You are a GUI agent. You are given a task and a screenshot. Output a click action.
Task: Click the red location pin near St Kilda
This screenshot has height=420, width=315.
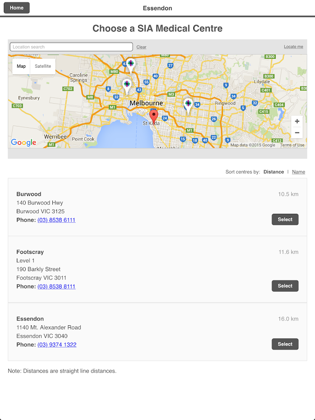tap(154, 116)
